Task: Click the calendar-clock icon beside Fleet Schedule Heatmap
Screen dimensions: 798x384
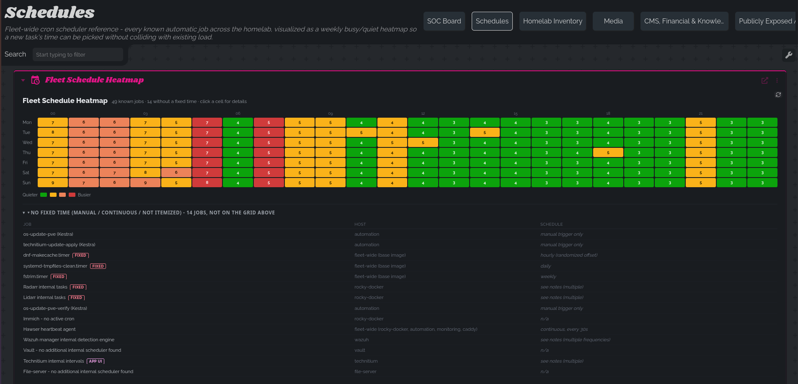Action: [x=36, y=80]
